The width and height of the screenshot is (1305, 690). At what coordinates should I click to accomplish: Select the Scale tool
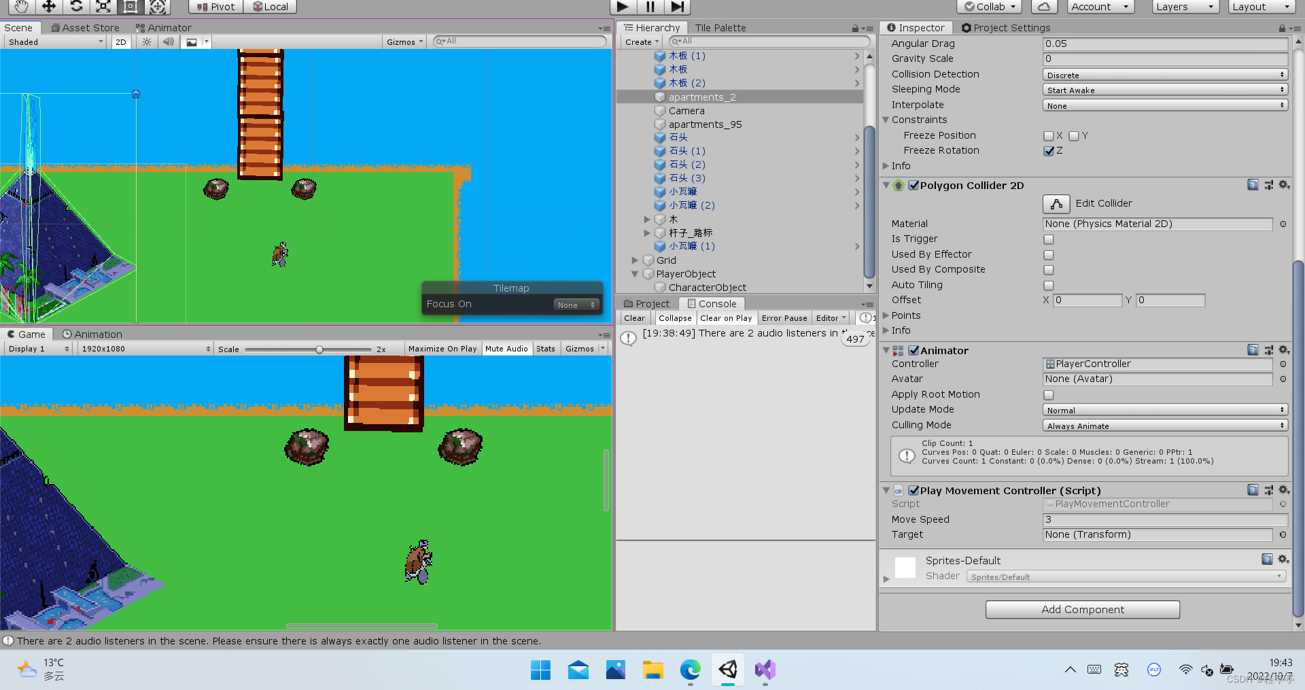point(103,7)
